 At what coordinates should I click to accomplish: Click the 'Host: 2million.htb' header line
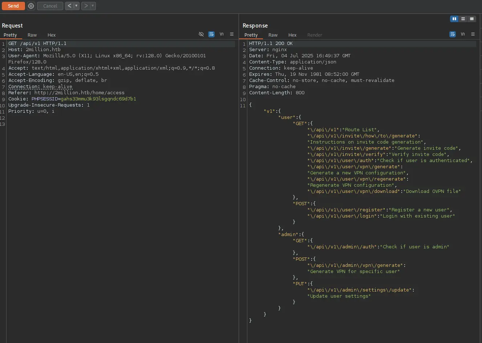pyautogui.click(x=35, y=50)
